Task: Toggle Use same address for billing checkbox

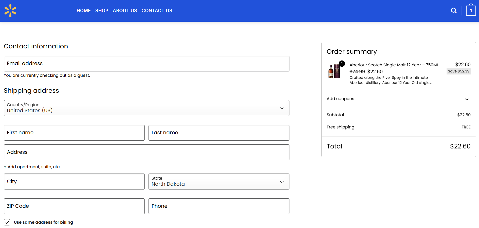Action: point(7,222)
